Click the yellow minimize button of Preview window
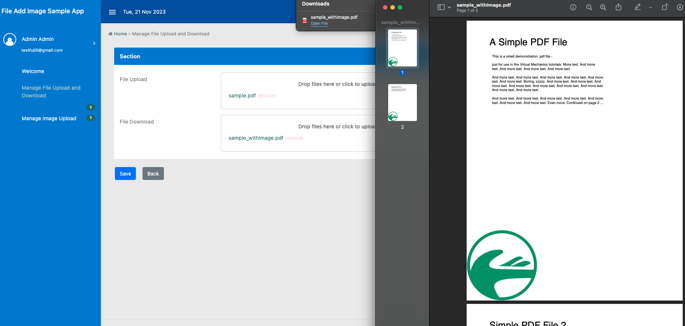 [x=393, y=7]
